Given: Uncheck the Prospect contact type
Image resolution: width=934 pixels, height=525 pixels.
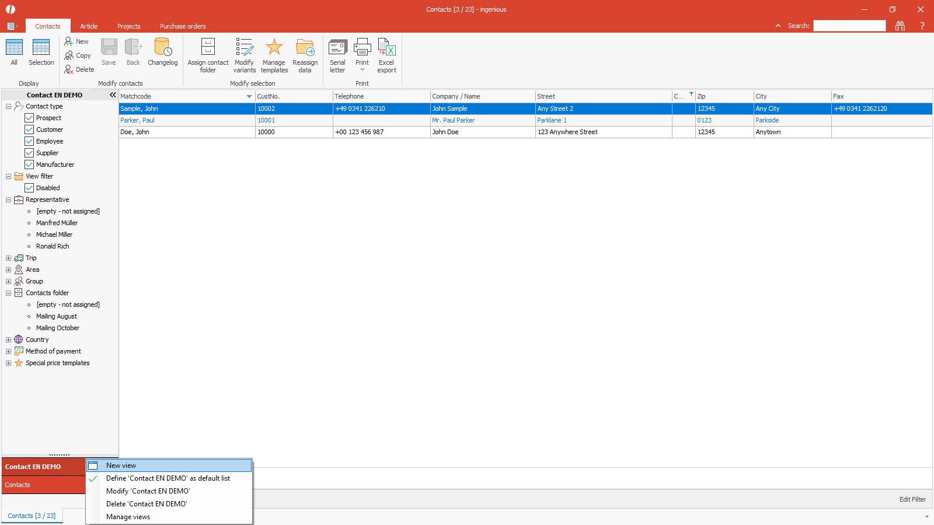Looking at the screenshot, I should coord(29,118).
